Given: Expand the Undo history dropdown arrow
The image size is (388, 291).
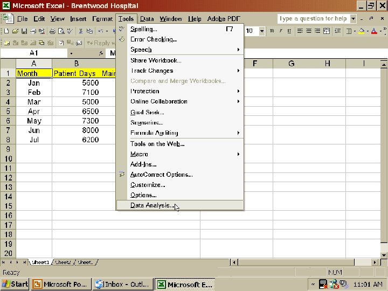Looking at the screenshot, I should pyautogui.click(x=107, y=31).
